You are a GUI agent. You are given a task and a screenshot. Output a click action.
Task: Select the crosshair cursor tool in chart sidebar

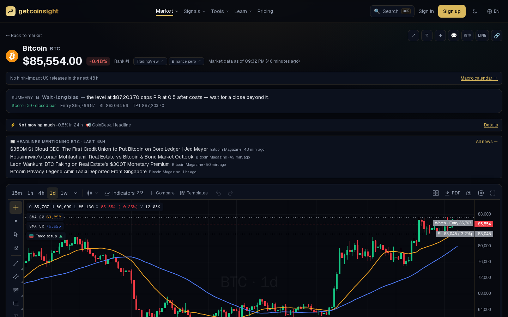pos(16,207)
